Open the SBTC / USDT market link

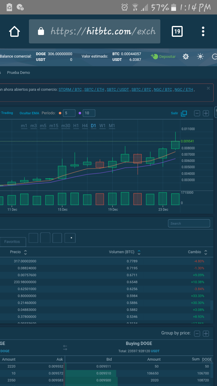[118, 90]
